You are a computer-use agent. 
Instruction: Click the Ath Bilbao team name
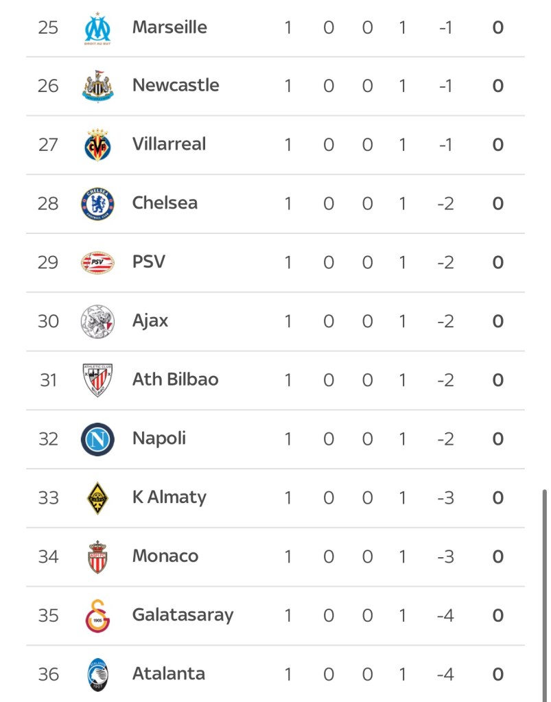(175, 379)
